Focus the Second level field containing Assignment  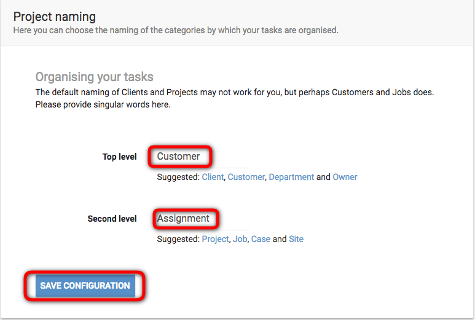click(203, 219)
